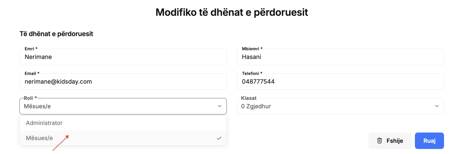Choose the Mësues/e role option in list
The height and width of the screenshot is (154, 464).
click(x=123, y=138)
